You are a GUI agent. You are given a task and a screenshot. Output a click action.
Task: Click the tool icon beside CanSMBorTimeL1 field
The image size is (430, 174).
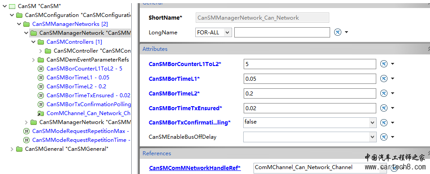pyautogui.click(x=384, y=79)
